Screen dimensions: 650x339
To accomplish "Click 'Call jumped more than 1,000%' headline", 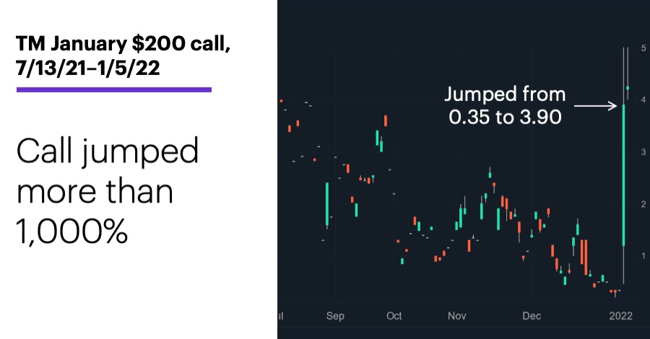I will pos(108,191).
